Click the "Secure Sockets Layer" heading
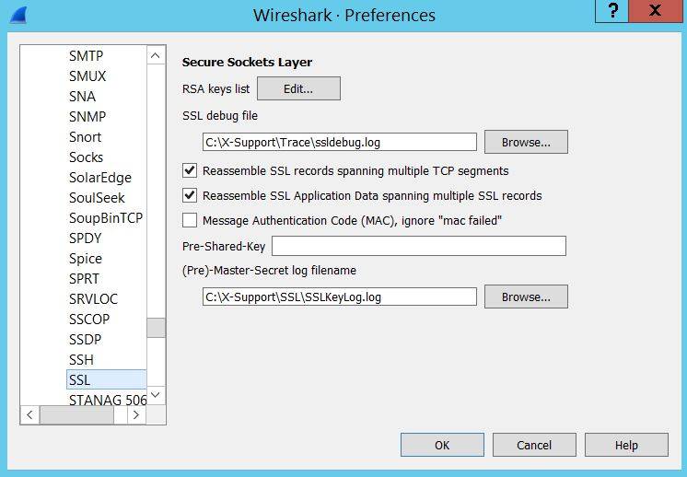This screenshot has width=687, height=477. [x=247, y=63]
